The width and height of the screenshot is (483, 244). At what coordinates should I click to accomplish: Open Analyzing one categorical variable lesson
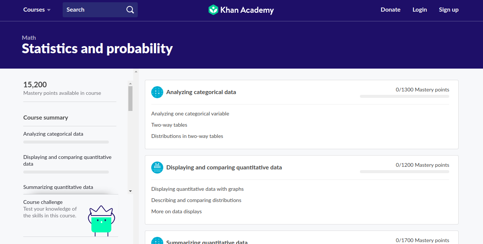pyautogui.click(x=190, y=114)
